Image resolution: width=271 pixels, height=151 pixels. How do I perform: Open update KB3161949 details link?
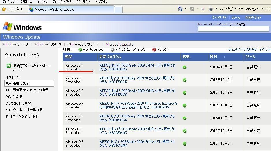point(137,143)
